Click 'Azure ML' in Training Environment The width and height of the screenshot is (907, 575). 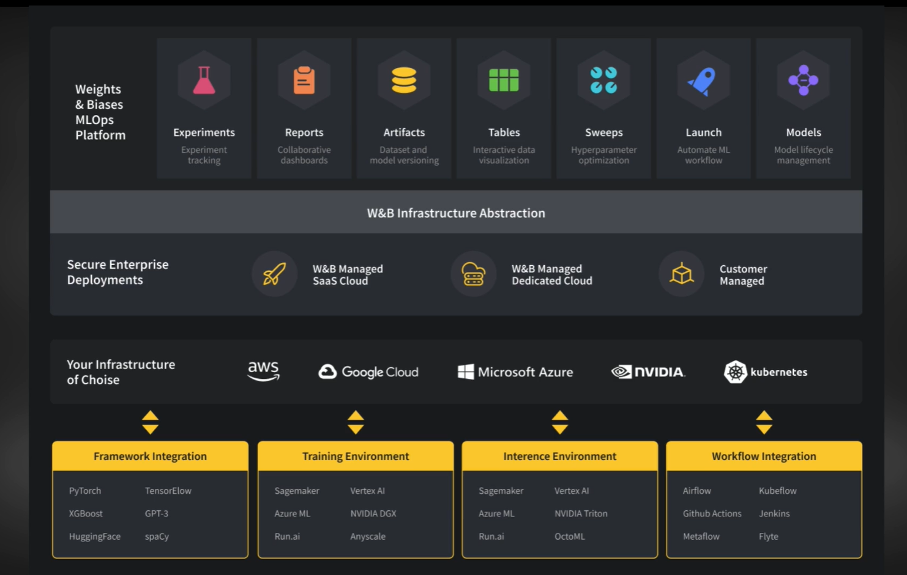point(292,513)
